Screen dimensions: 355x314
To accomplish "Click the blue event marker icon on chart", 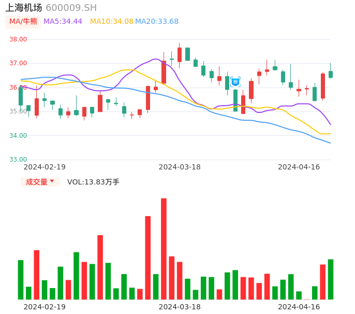I will pos(235,82).
